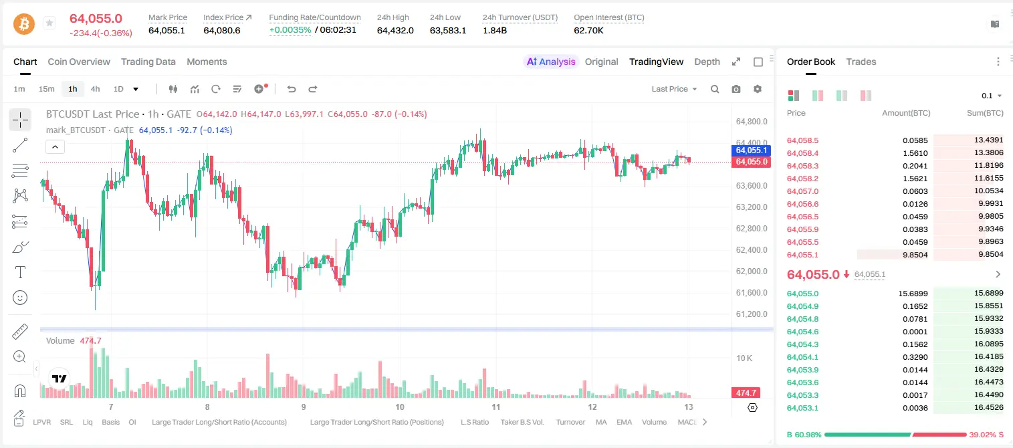Add BTC to favorites star

[49, 23]
